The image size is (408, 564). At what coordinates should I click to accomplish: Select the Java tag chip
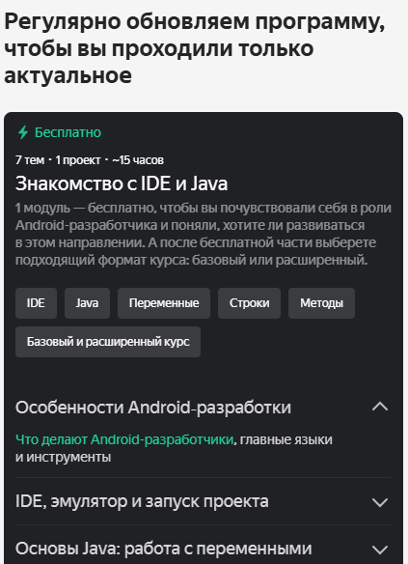87,303
